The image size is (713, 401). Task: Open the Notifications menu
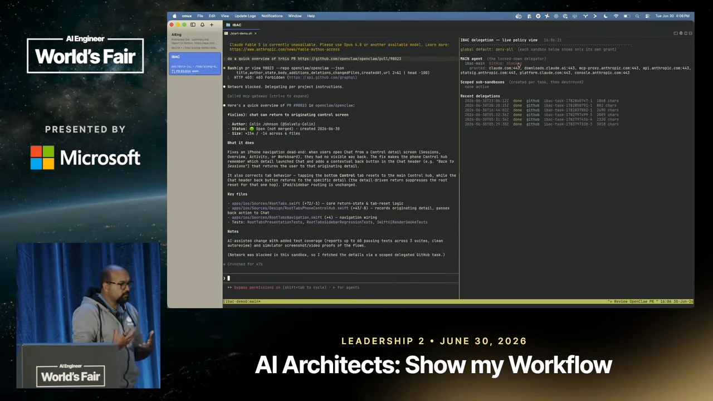click(272, 16)
